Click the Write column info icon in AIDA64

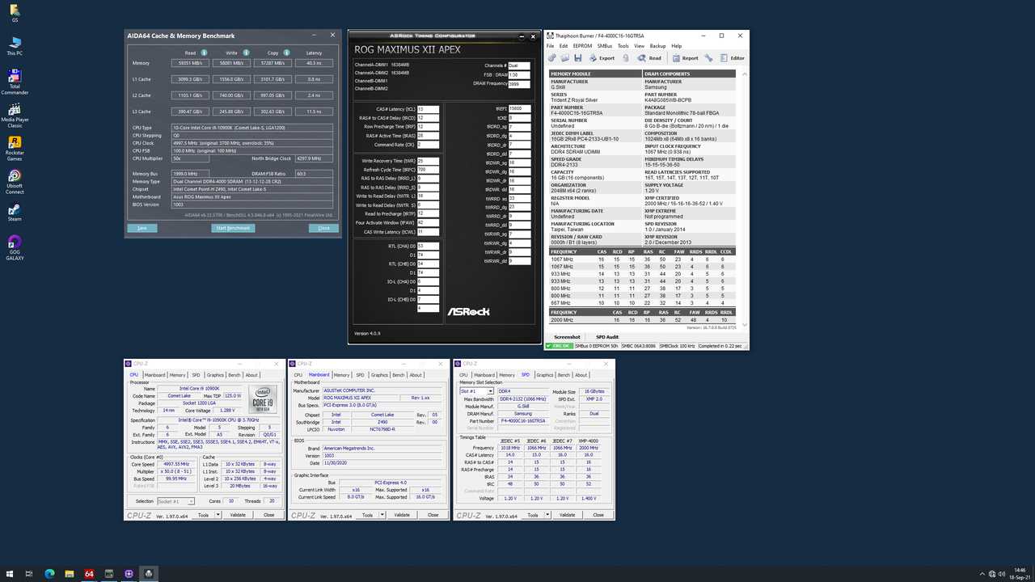[x=247, y=53]
